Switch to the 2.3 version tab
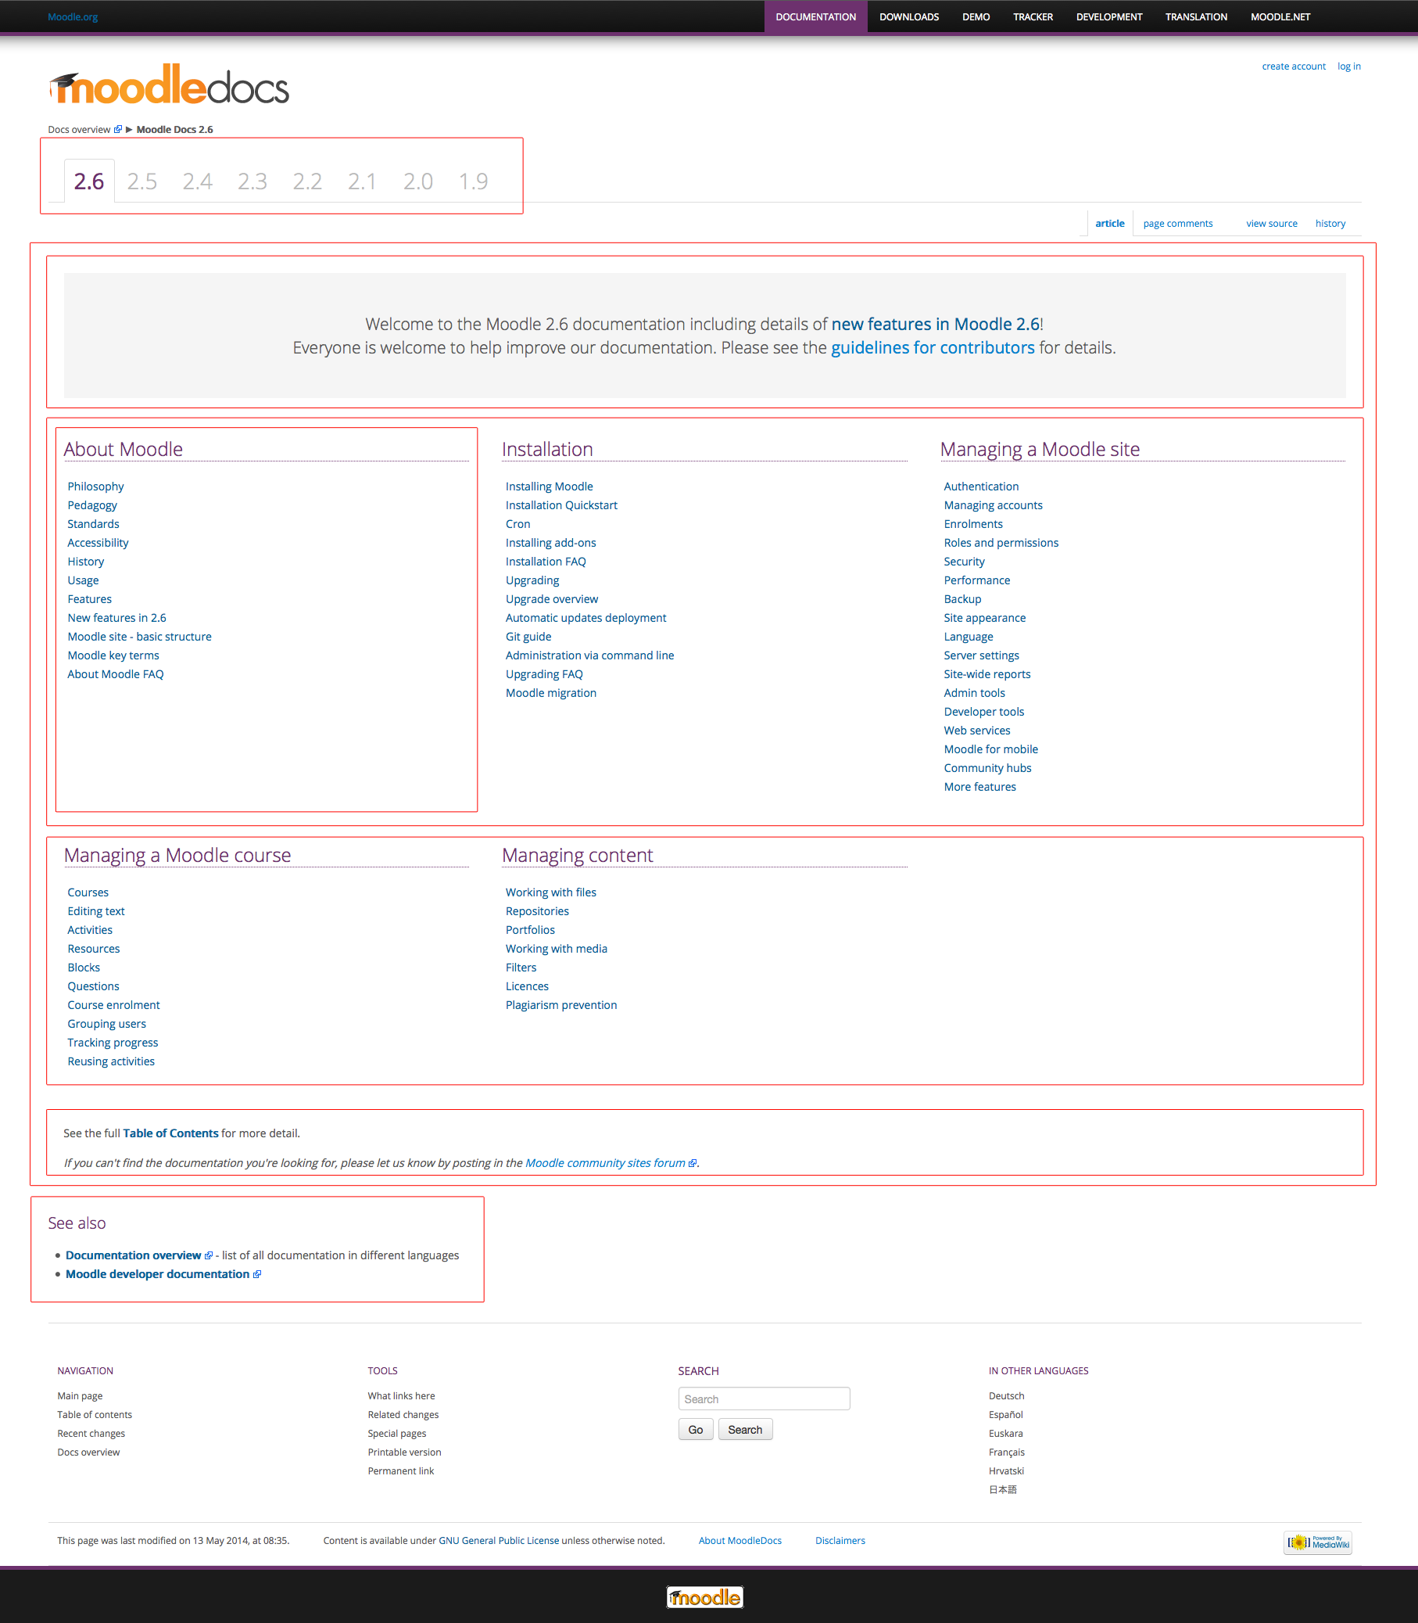The image size is (1418, 1623). click(252, 181)
